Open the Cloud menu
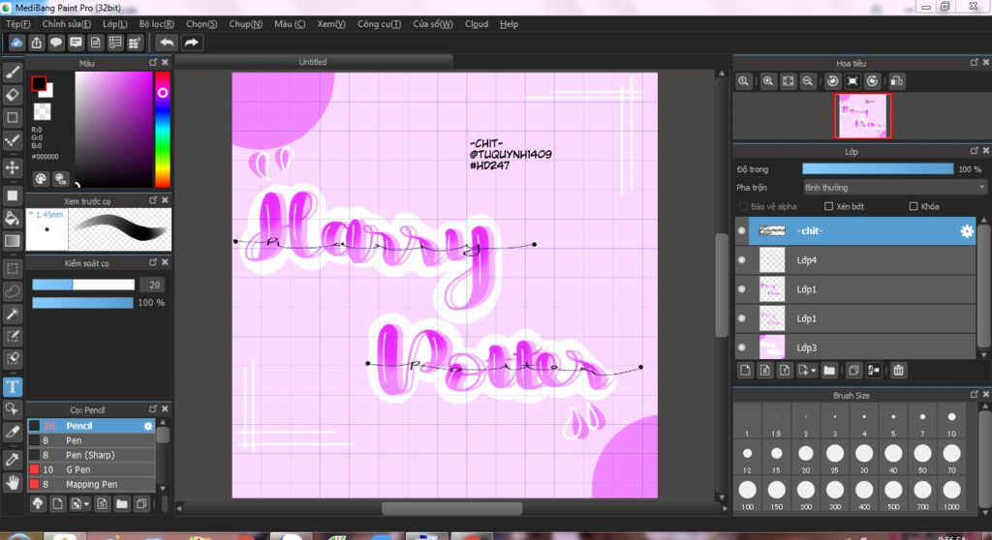The height and width of the screenshot is (540, 992). pos(477,24)
